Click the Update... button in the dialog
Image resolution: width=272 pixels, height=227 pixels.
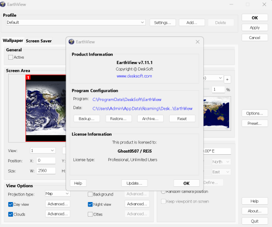(134, 183)
